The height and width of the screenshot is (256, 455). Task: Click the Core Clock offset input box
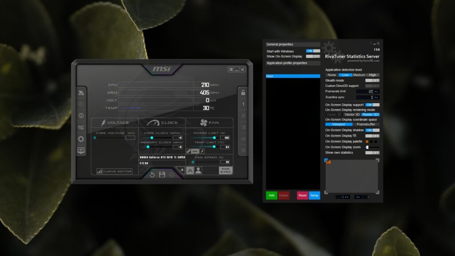click(x=178, y=138)
